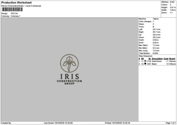This screenshot has height=125, width=177.
Task: Click the 'Max Jump:' label
Action: (x=143, y=51)
